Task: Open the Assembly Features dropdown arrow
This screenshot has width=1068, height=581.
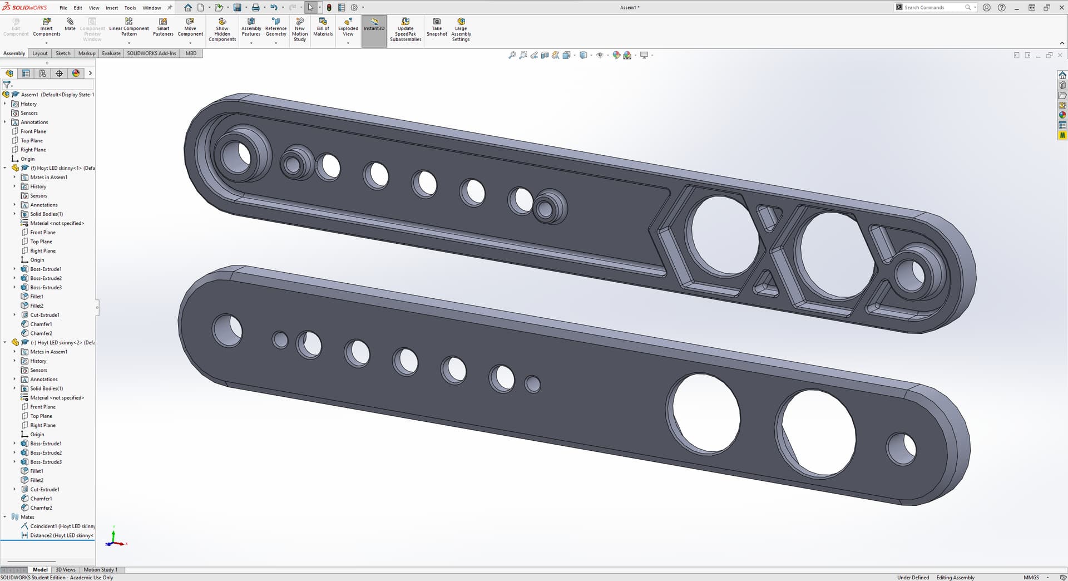Action: pos(251,43)
